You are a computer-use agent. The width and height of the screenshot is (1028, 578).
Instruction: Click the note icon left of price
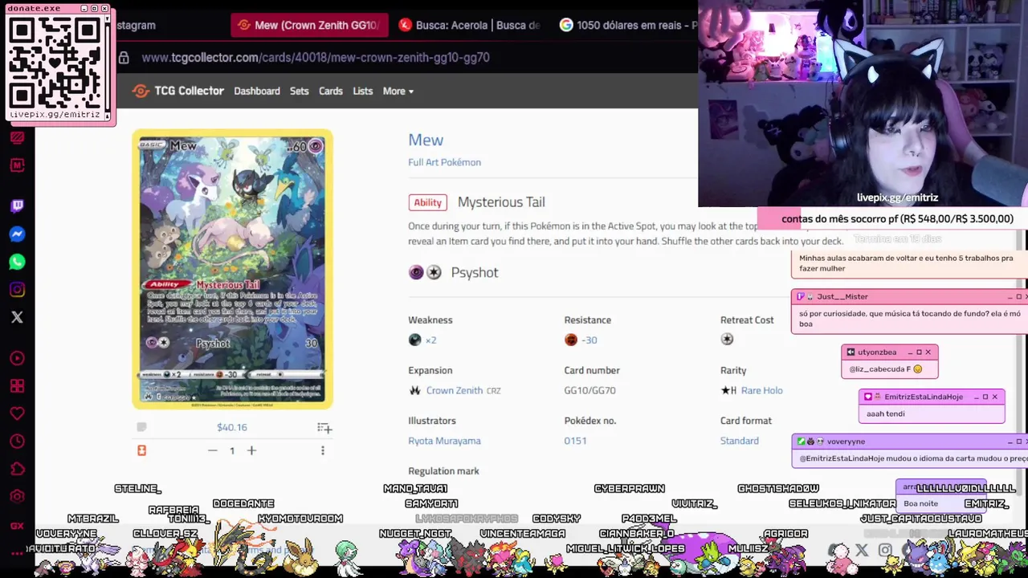tap(141, 427)
